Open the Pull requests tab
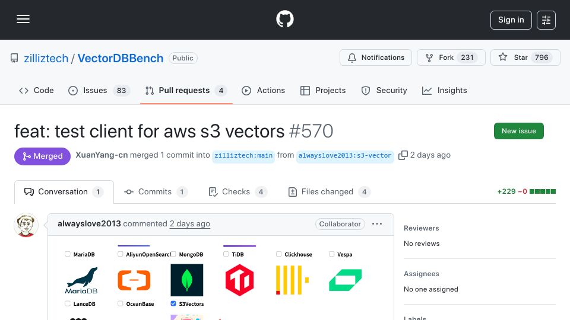This screenshot has width=570, height=320. tap(186, 90)
